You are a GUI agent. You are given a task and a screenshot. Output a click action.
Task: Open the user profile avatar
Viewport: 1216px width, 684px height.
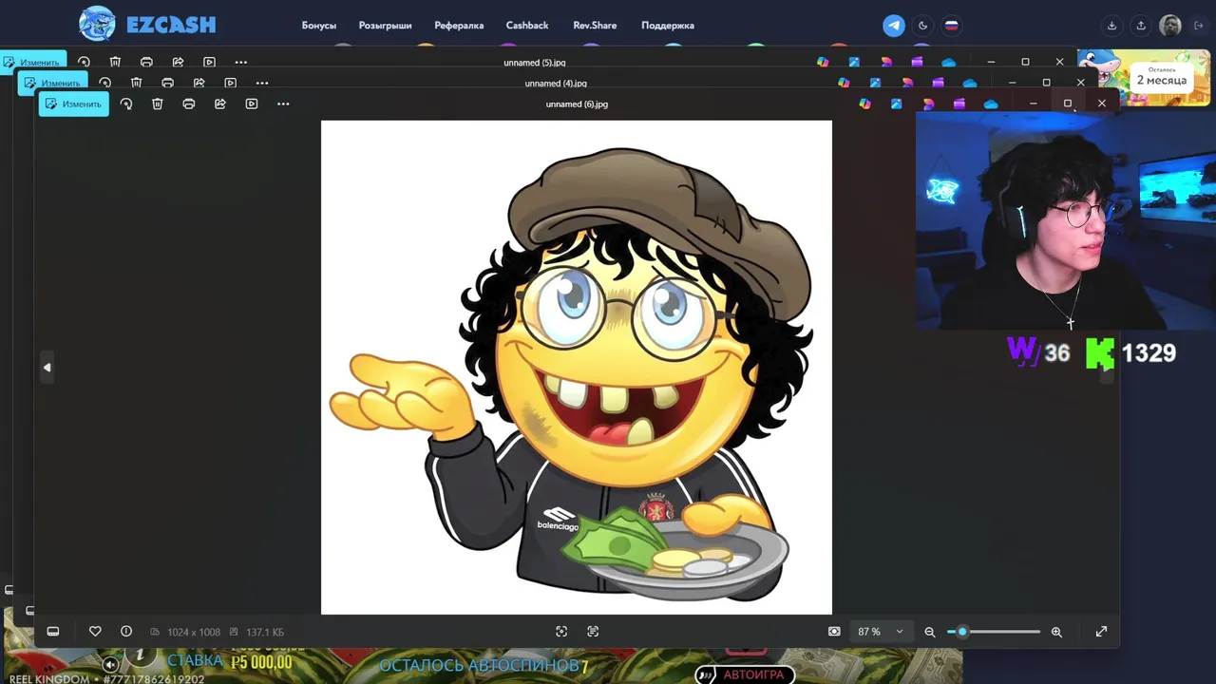(1170, 26)
